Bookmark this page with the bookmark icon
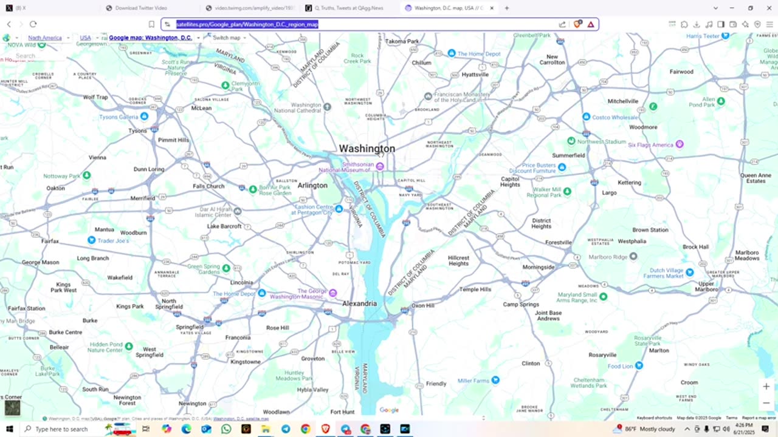 [151, 24]
